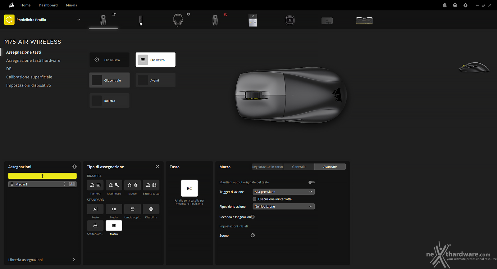497x269 pixels.
Task: Choose Testo assignment type
Action: 95,209
